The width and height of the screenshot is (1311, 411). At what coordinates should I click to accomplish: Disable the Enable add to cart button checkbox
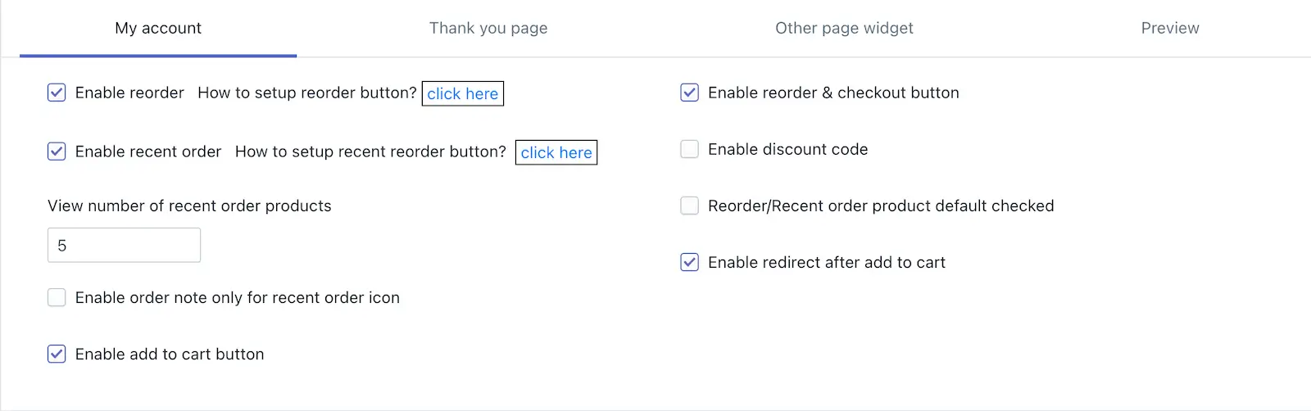tap(57, 354)
